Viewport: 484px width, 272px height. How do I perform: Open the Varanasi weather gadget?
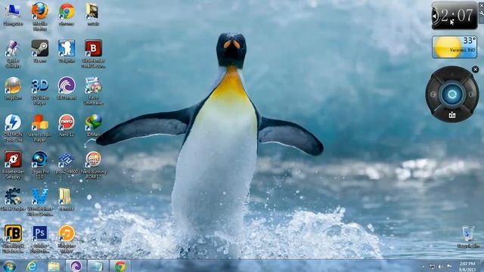pyautogui.click(x=455, y=47)
